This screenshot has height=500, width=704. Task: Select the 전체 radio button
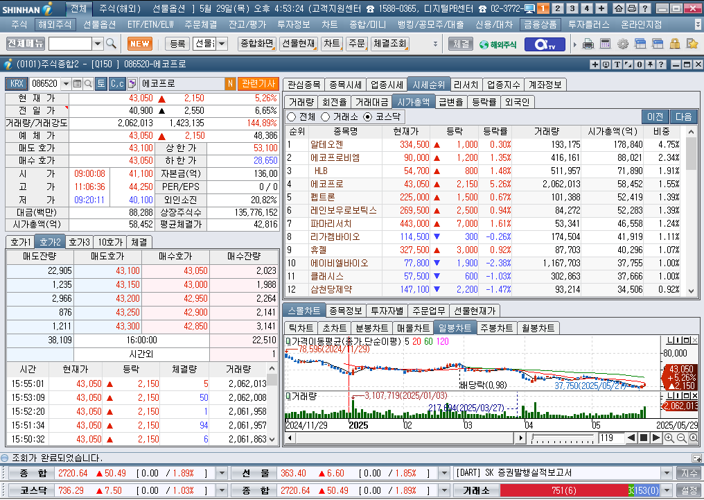tap(292, 117)
